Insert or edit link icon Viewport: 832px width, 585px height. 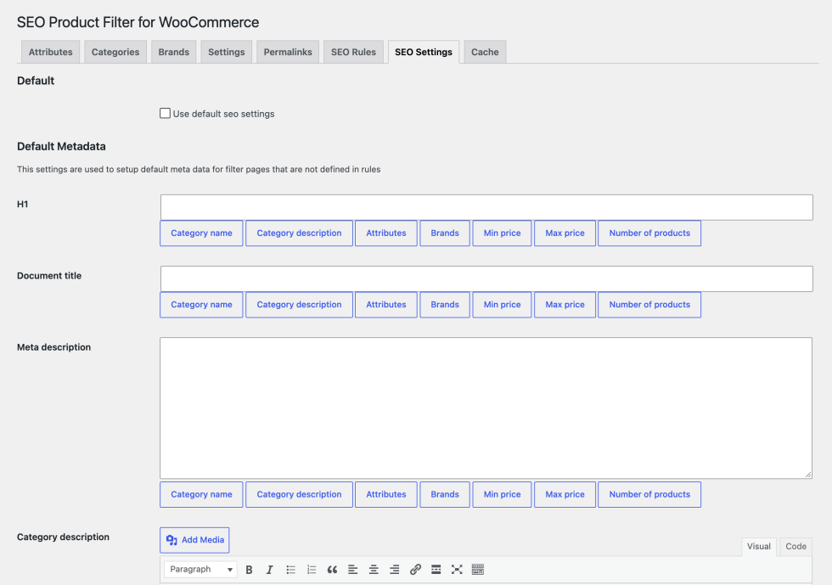[415, 570]
